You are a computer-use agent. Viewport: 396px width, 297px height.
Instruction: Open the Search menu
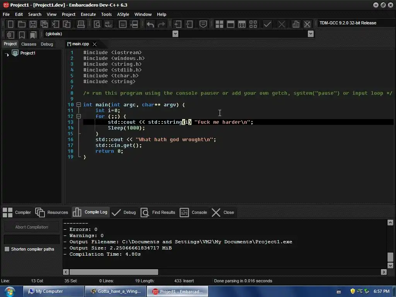[x=34, y=14]
